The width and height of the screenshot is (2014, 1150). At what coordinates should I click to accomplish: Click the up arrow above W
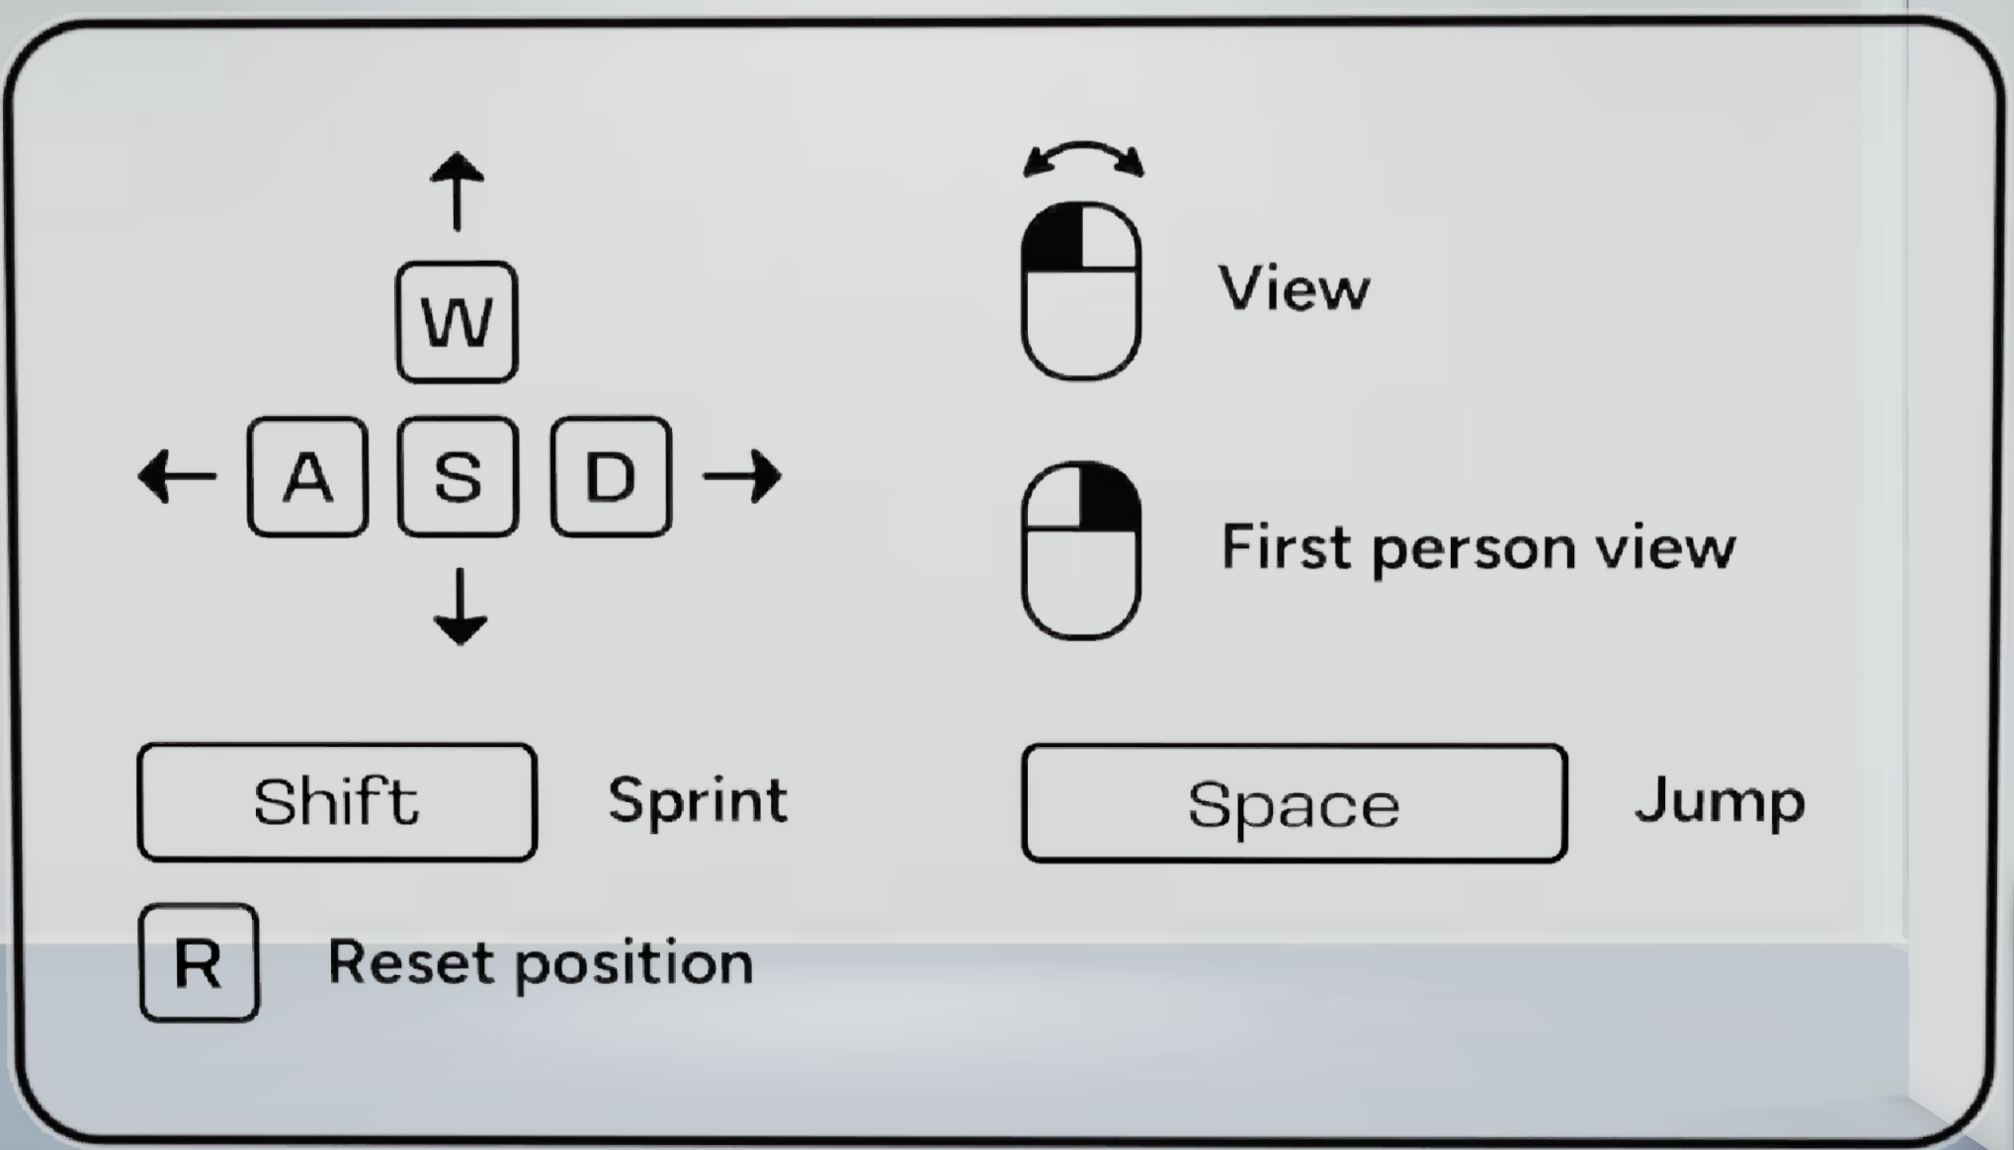(x=457, y=192)
